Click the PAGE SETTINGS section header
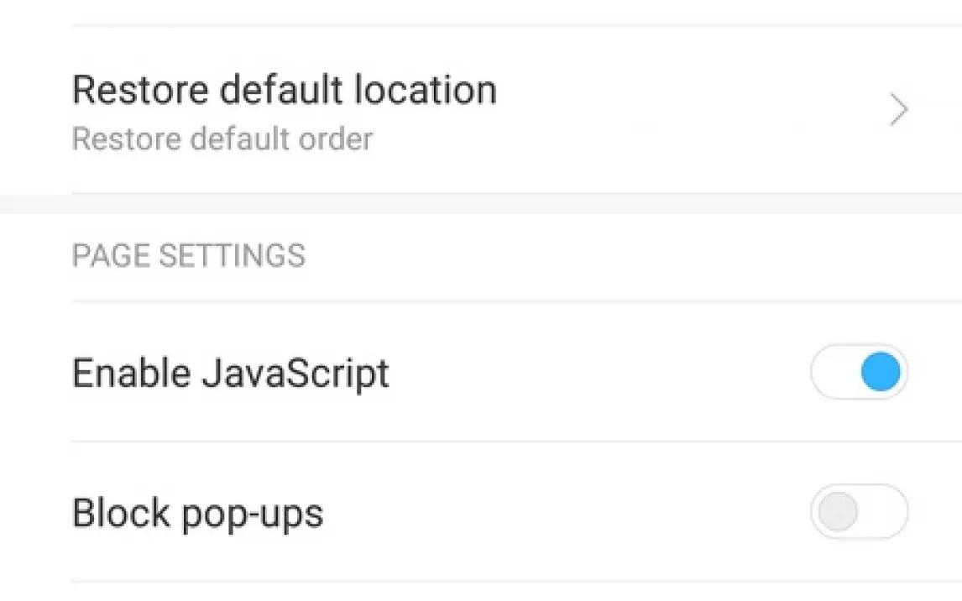Image resolution: width=962 pixels, height=601 pixels. [x=188, y=255]
